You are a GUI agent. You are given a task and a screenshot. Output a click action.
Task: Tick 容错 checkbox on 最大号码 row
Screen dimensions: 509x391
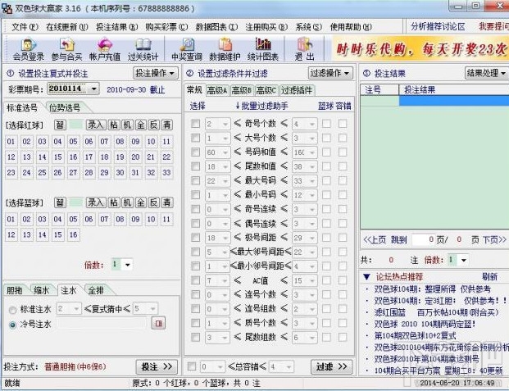pos(343,180)
